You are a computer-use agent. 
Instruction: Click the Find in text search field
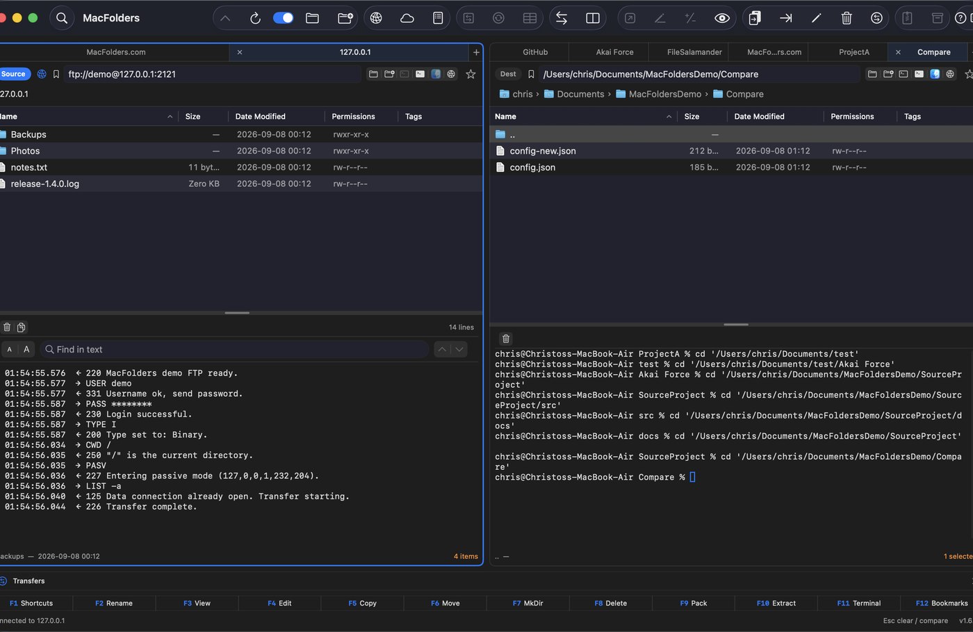[x=235, y=349]
